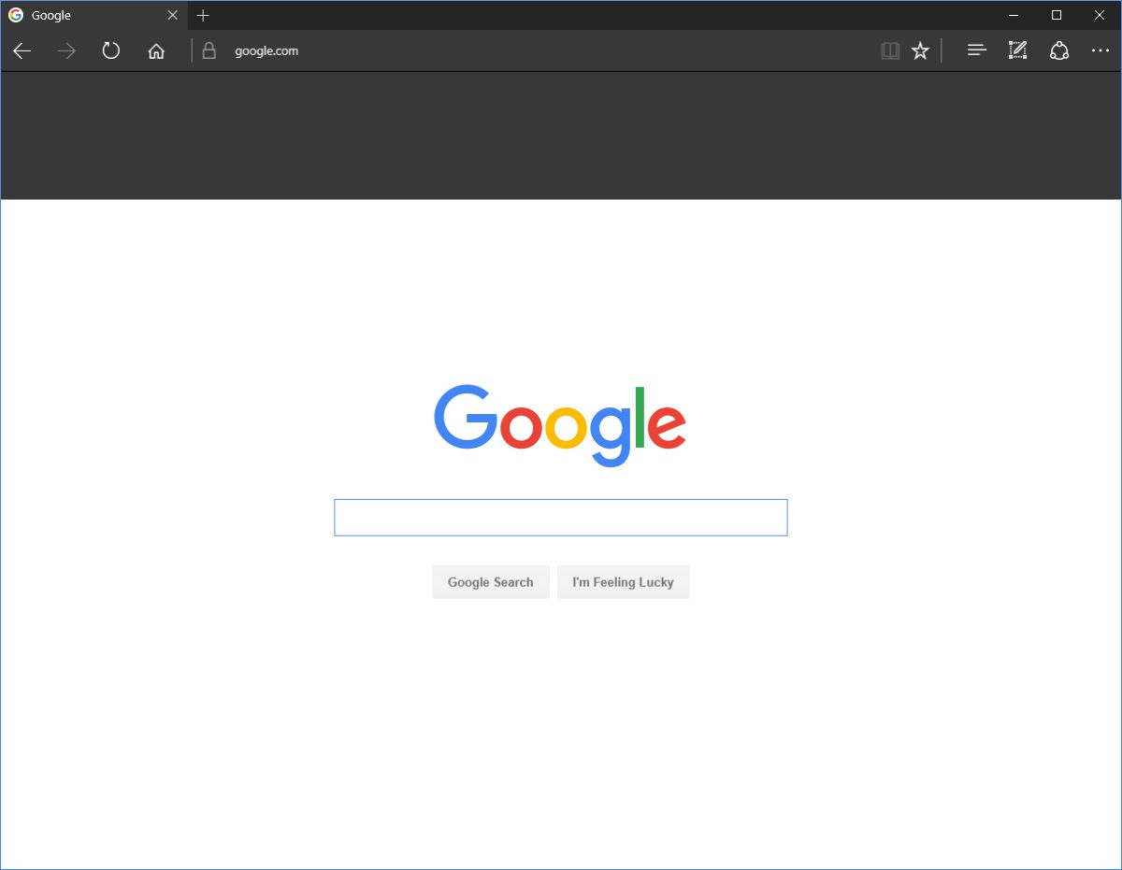Screen dimensions: 1122x870
Task: Refresh the Google page
Action: (x=111, y=50)
